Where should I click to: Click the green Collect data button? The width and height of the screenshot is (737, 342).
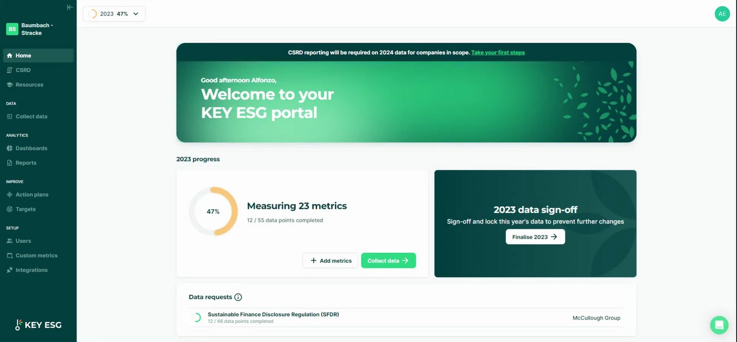click(x=388, y=260)
